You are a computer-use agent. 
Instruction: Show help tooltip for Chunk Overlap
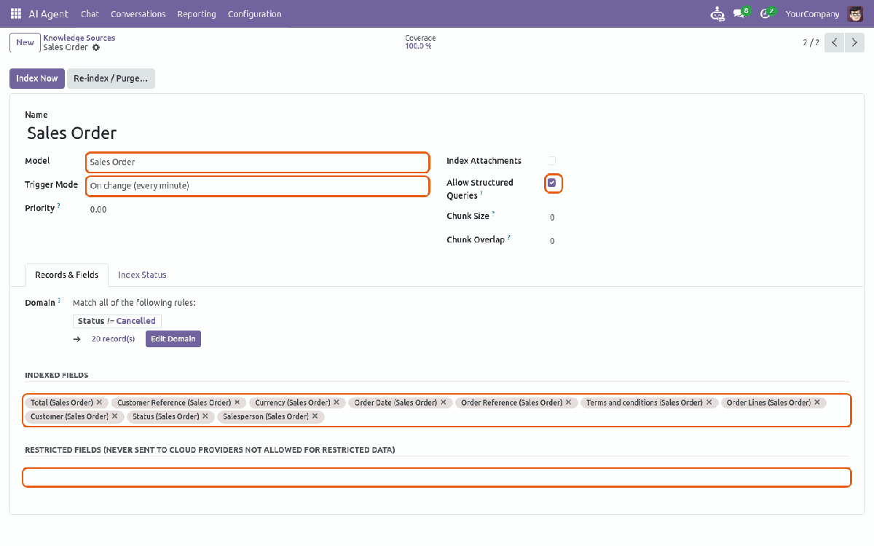pyautogui.click(x=509, y=237)
